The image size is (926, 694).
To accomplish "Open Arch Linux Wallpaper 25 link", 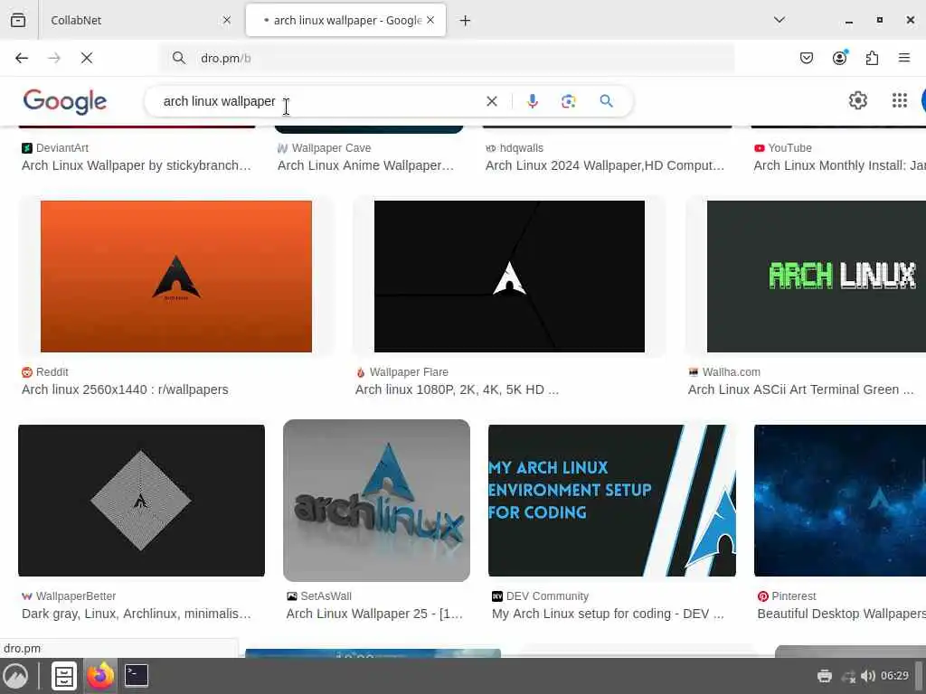I will (x=374, y=614).
